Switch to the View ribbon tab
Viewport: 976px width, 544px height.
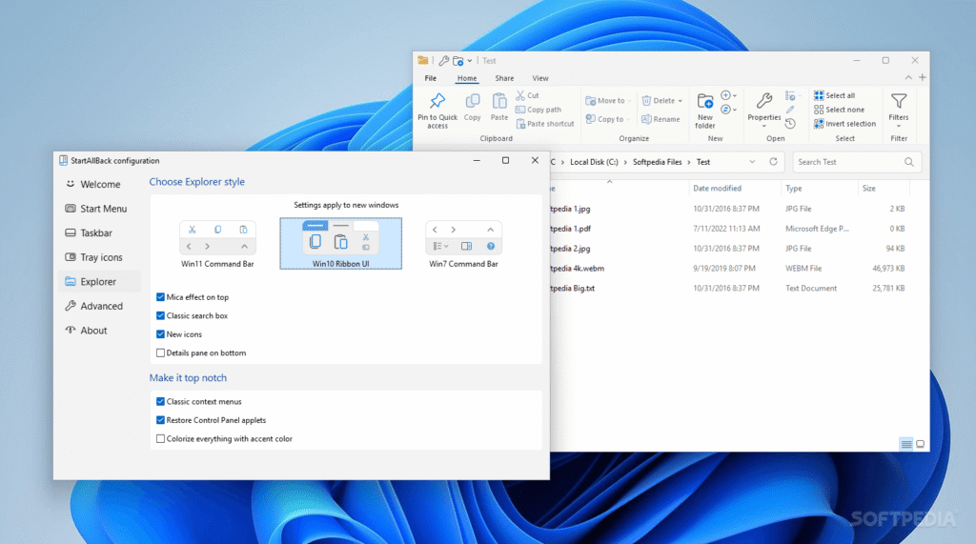[540, 78]
